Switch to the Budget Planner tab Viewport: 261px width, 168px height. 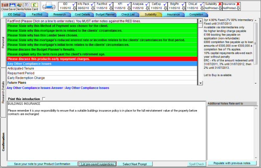105,15
